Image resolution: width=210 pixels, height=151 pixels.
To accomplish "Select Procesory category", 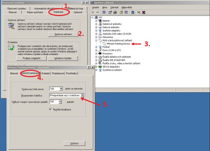I will click(107, 53).
